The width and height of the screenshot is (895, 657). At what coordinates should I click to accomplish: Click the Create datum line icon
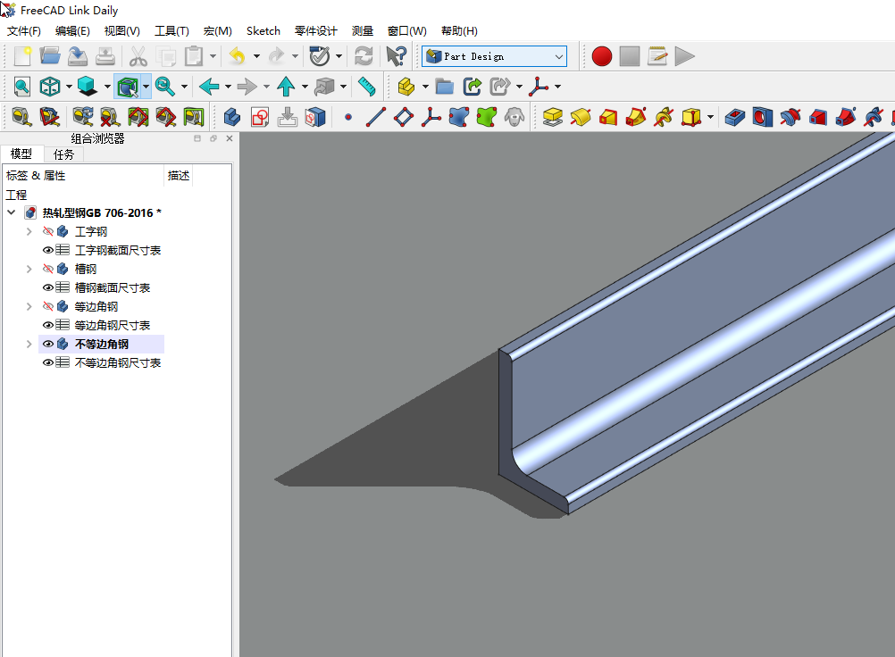tap(375, 117)
